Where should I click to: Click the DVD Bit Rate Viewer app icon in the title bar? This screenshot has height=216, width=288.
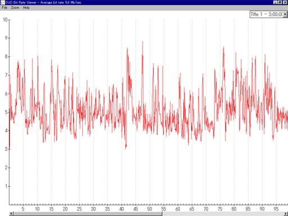[3, 2]
